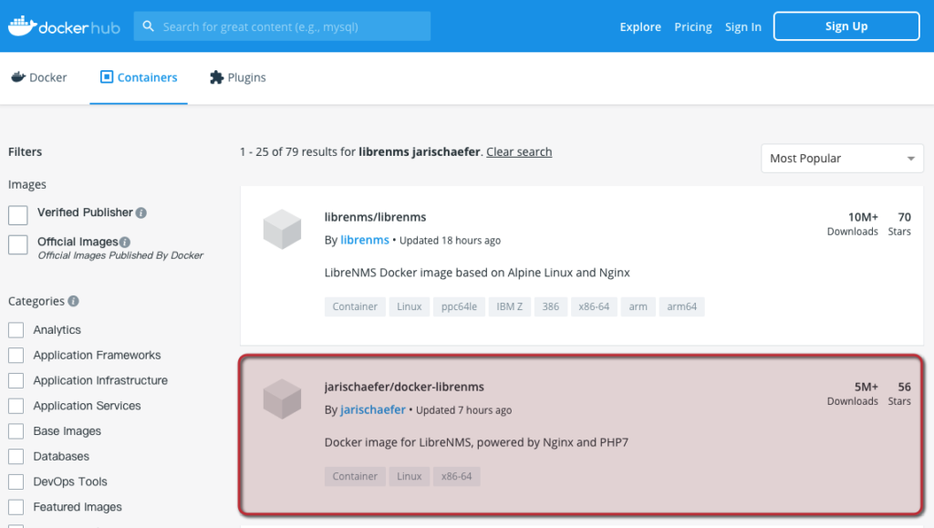Click the Filters heading
Viewport: 934px width, 528px height.
(25, 151)
